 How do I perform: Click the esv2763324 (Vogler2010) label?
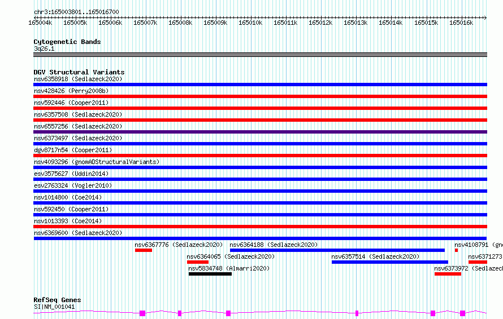73,185
